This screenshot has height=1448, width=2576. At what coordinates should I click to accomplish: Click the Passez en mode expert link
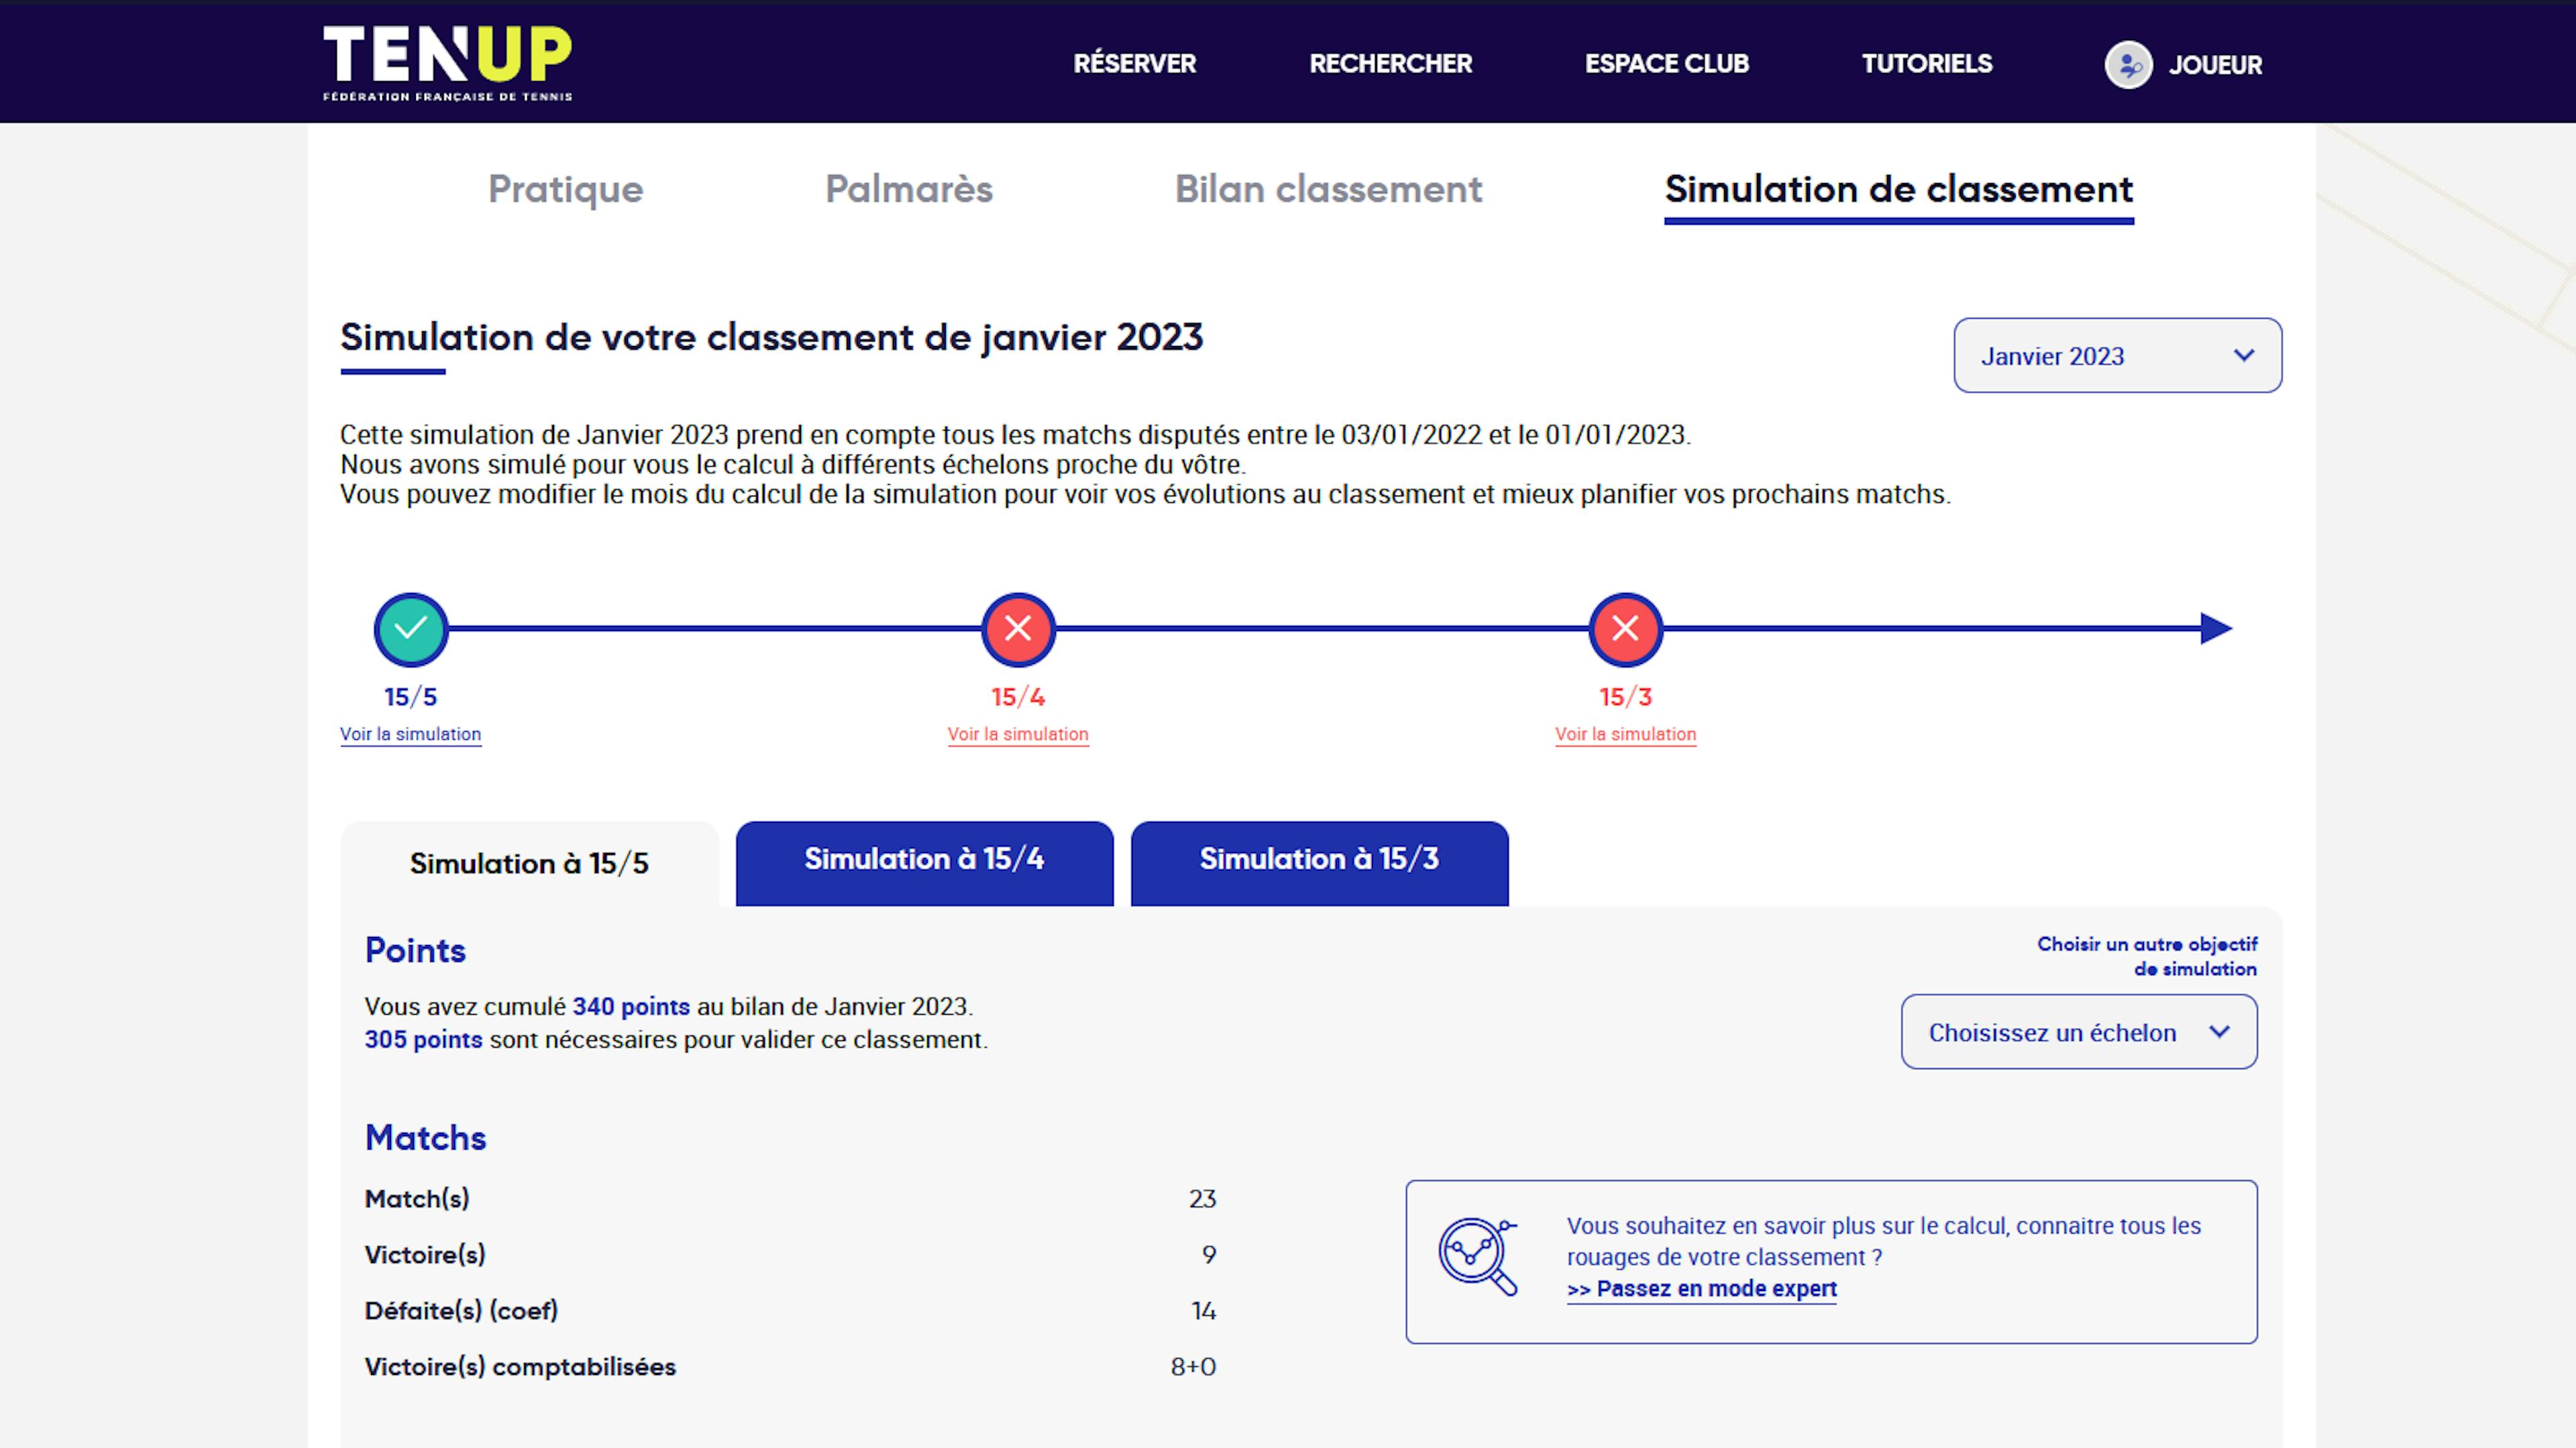(x=1701, y=1290)
